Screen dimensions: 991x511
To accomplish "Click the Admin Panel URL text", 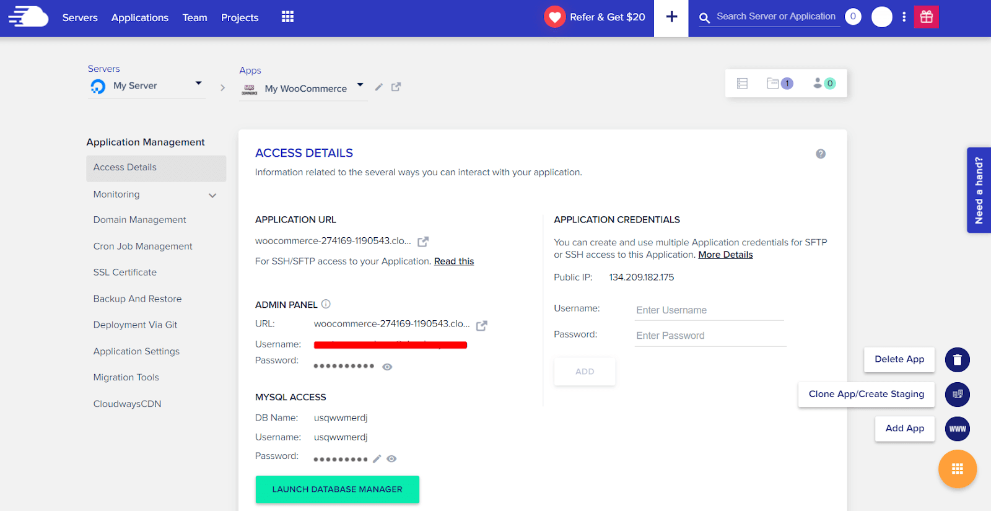I will point(391,324).
